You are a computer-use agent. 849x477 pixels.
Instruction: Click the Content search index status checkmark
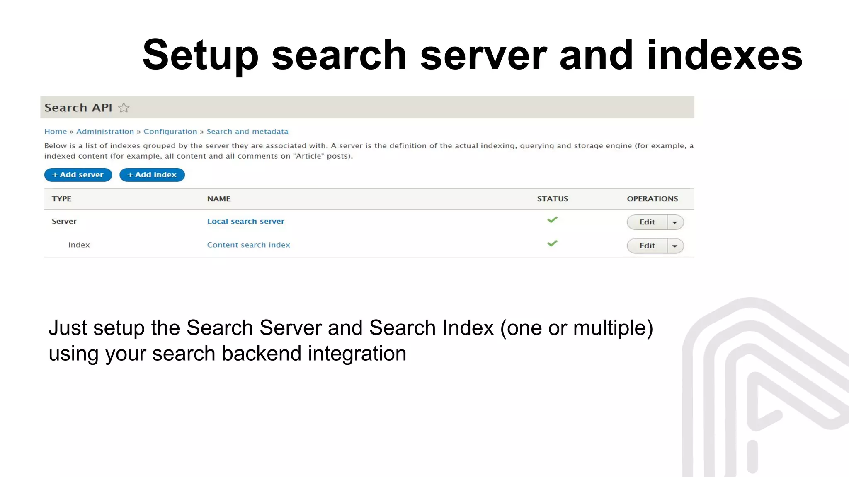point(552,243)
